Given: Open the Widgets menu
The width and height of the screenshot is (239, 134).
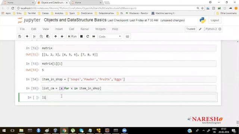Looking at the screenshot, I should tap(100, 29).
